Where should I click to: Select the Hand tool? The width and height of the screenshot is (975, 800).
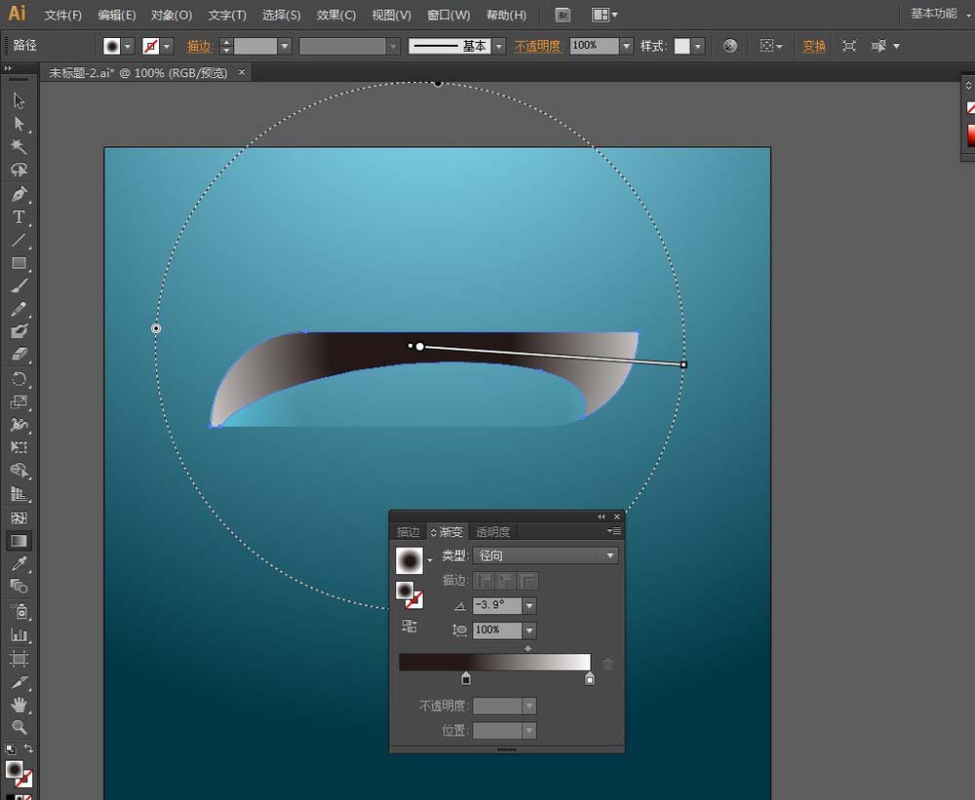click(19, 705)
